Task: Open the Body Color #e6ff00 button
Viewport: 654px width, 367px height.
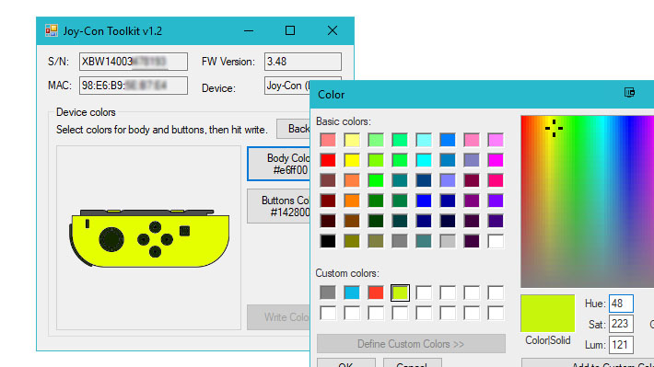Action: coord(278,164)
